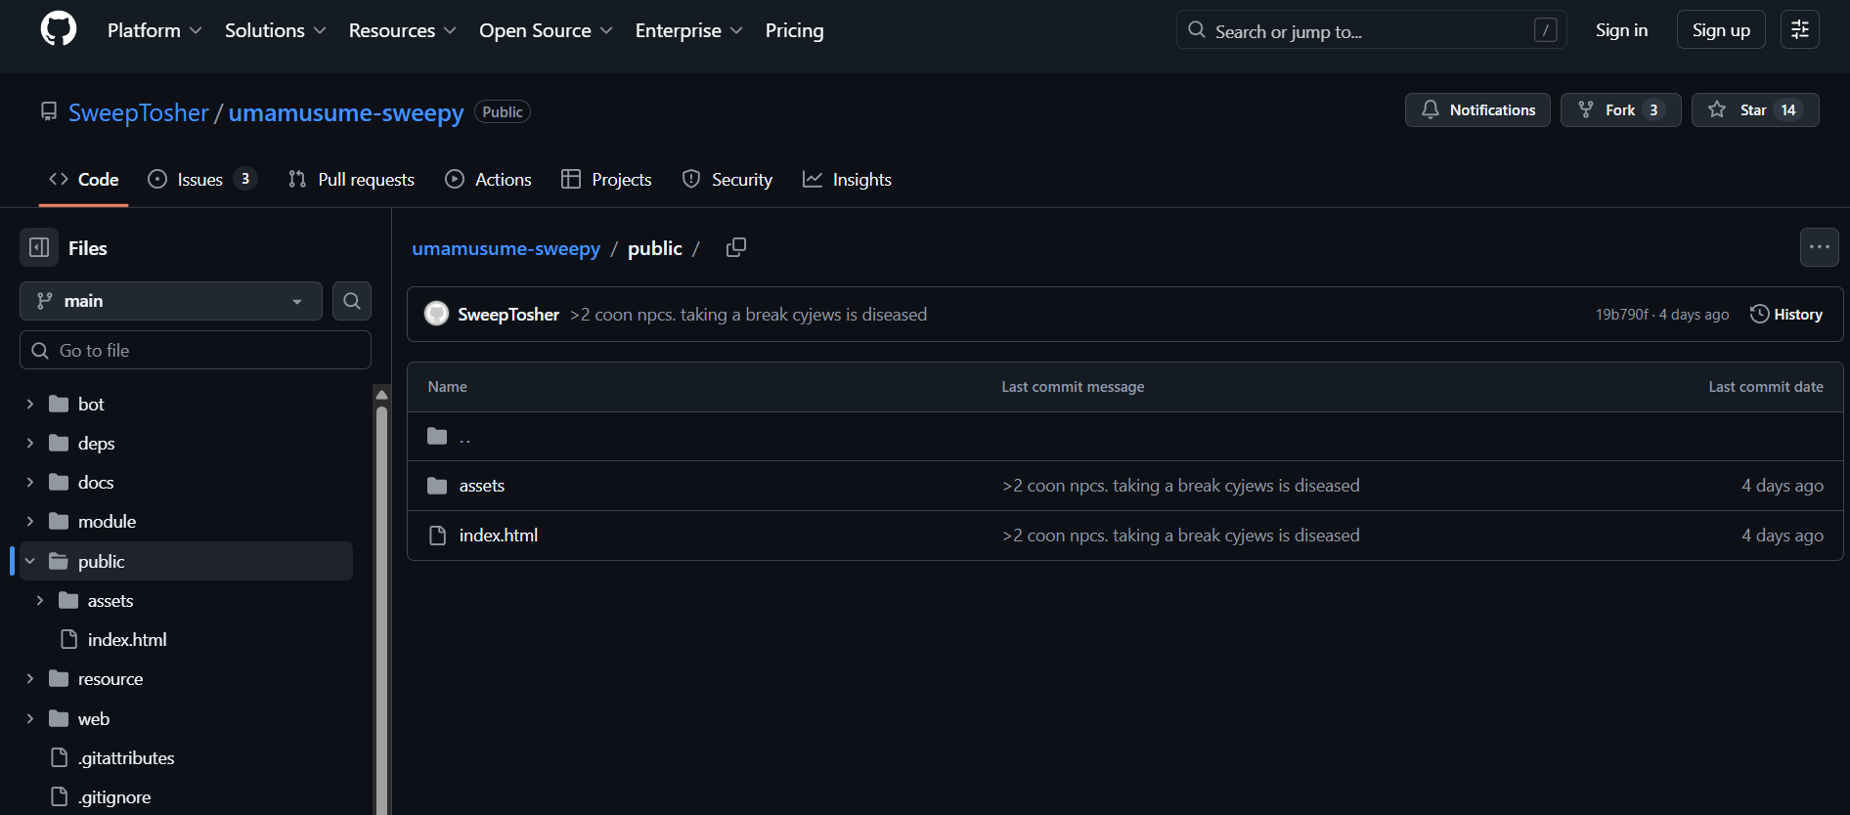
Task: Open the Platform dropdown menu
Action: [x=154, y=30]
